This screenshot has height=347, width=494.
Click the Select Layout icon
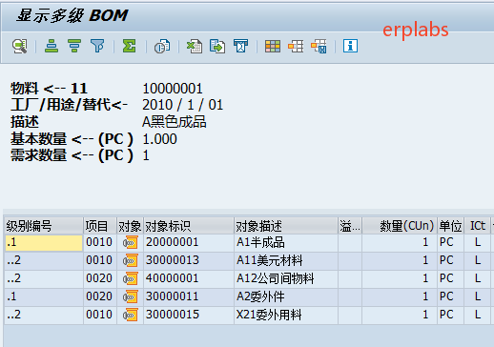tap(296, 47)
